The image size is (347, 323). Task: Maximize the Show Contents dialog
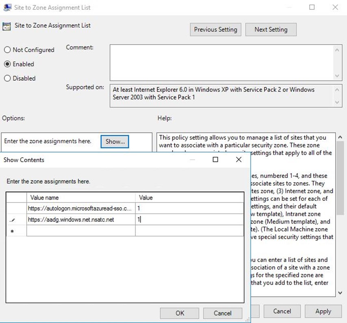coord(215,160)
